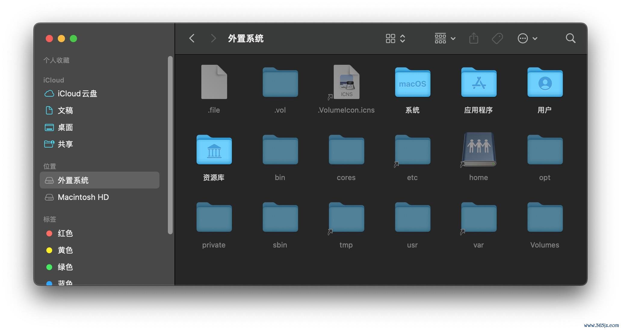Image resolution: width=621 pixels, height=330 pixels.
Task: Select the sbin folder
Action: (280, 217)
